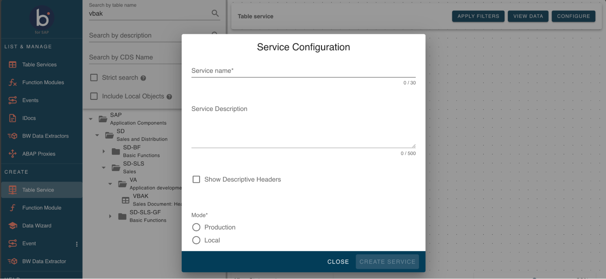
Task: Select the Local mode radio button
Action: (x=196, y=240)
